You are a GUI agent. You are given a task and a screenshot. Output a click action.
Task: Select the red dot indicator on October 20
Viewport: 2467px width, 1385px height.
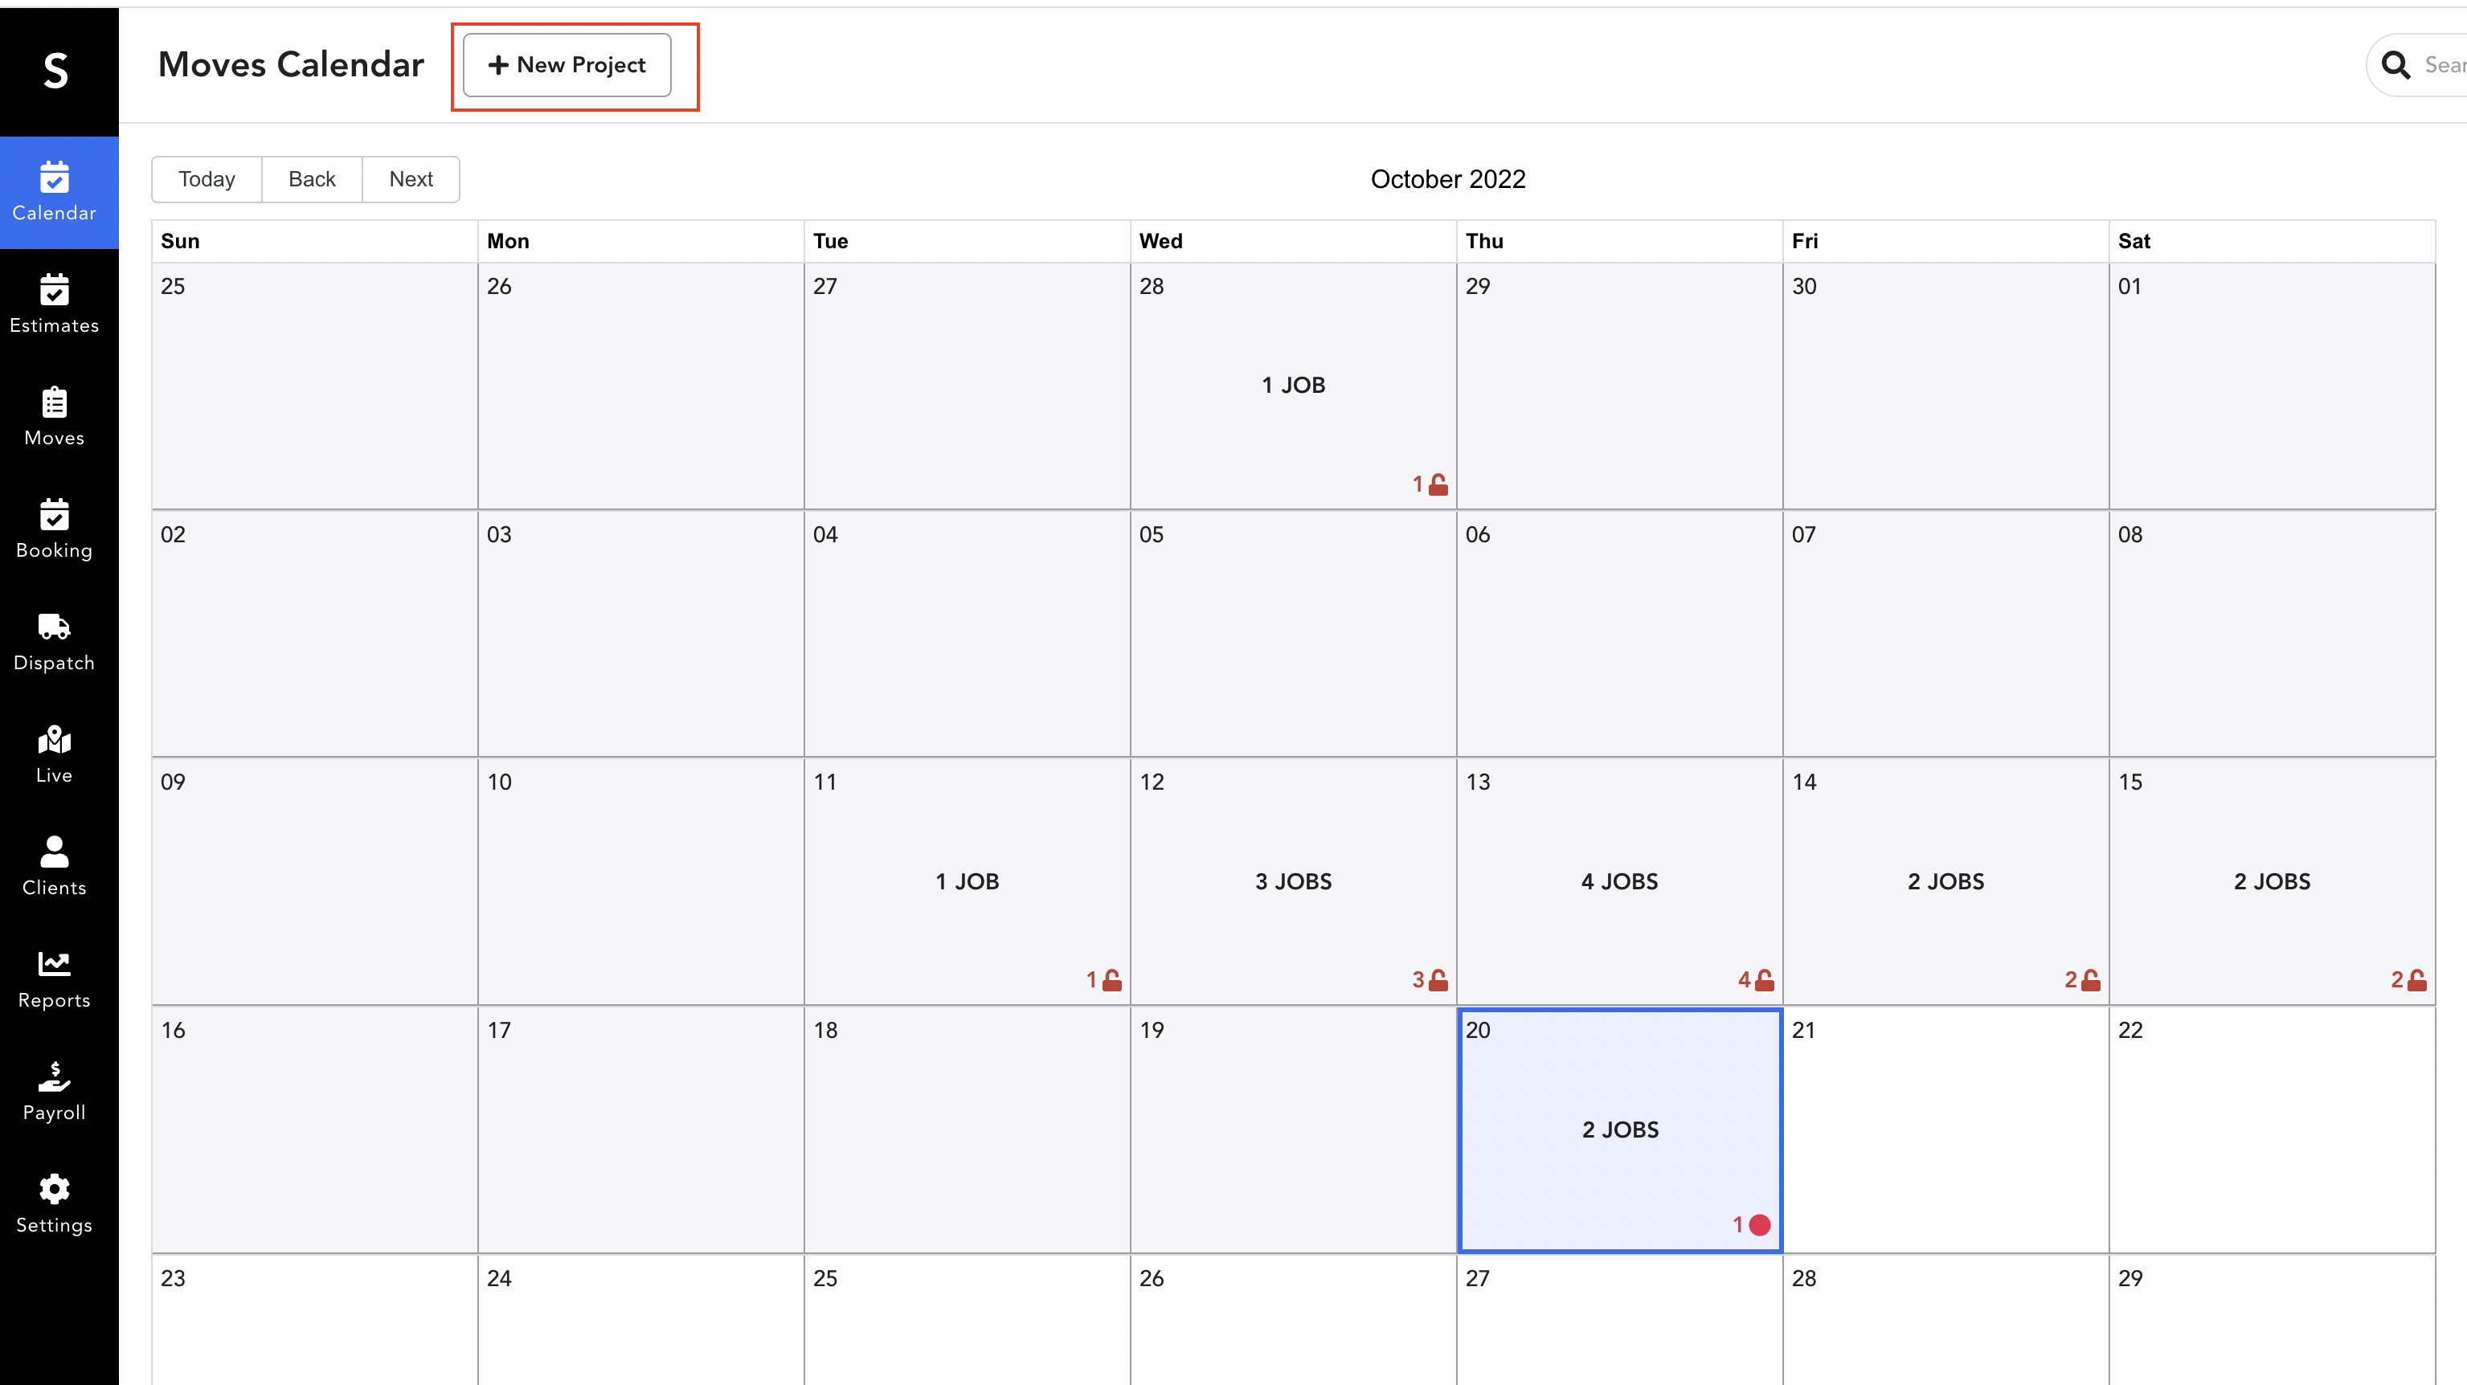coord(1761,1224)
